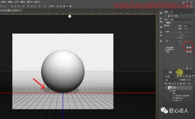Open the Brush Settings collapsed panel icon

coord(161,18)
